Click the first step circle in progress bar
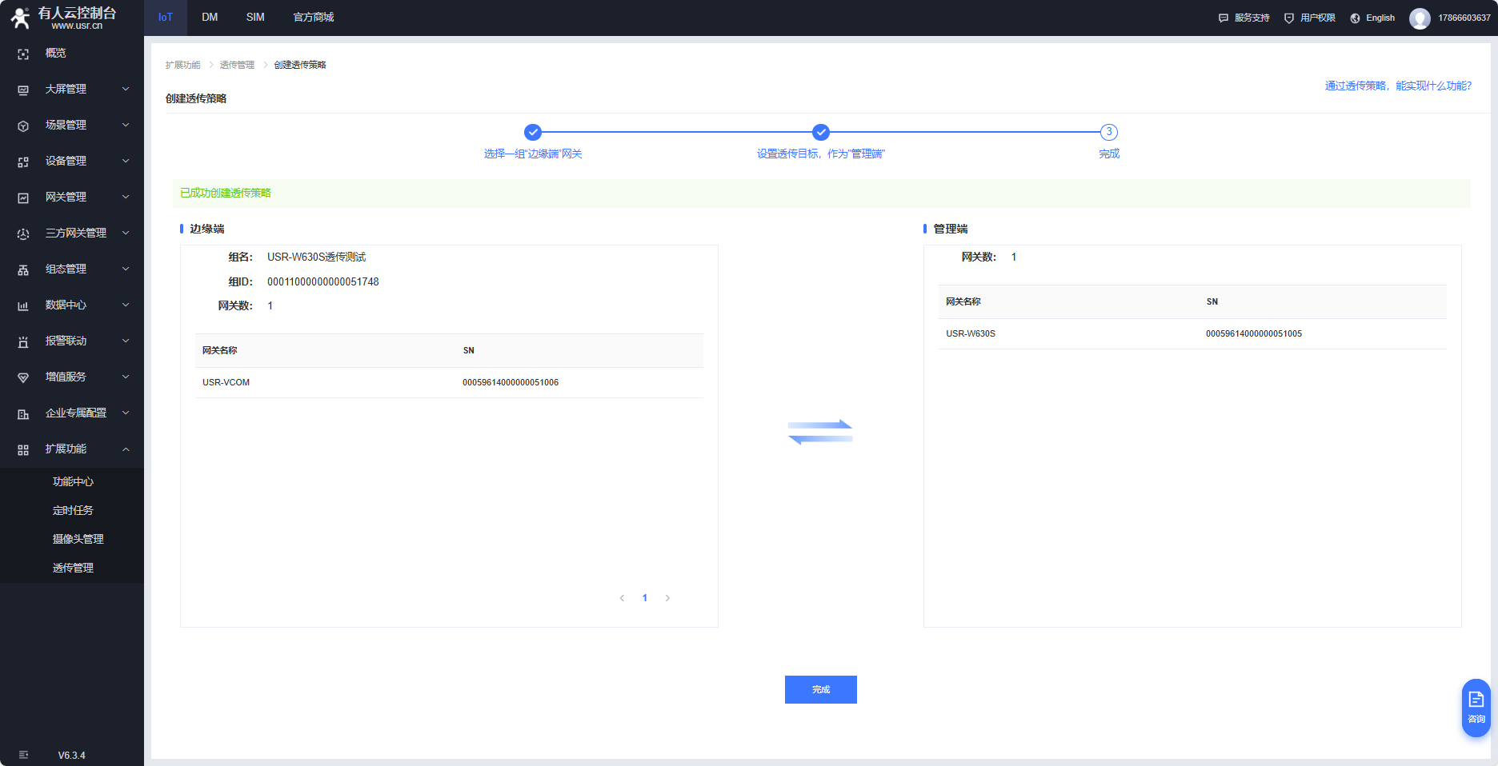The height and width of the screenshot is (766, 1498). pyautogui.click(x=533, y=132)
